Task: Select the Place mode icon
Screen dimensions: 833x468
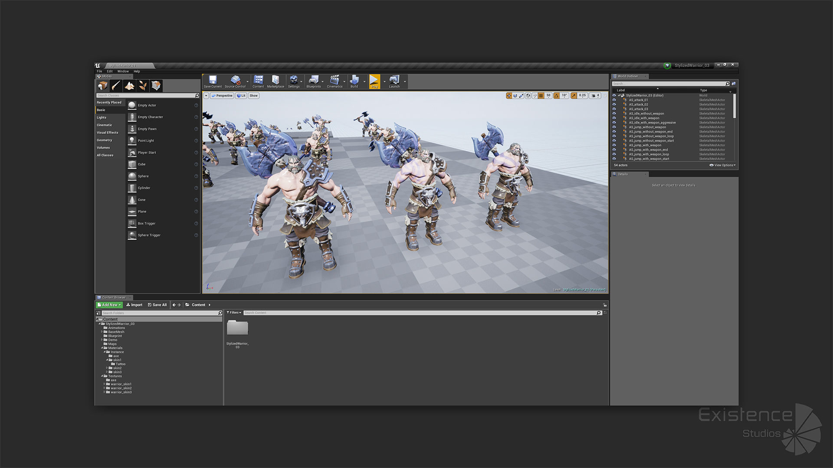Action: click(103, 85)
